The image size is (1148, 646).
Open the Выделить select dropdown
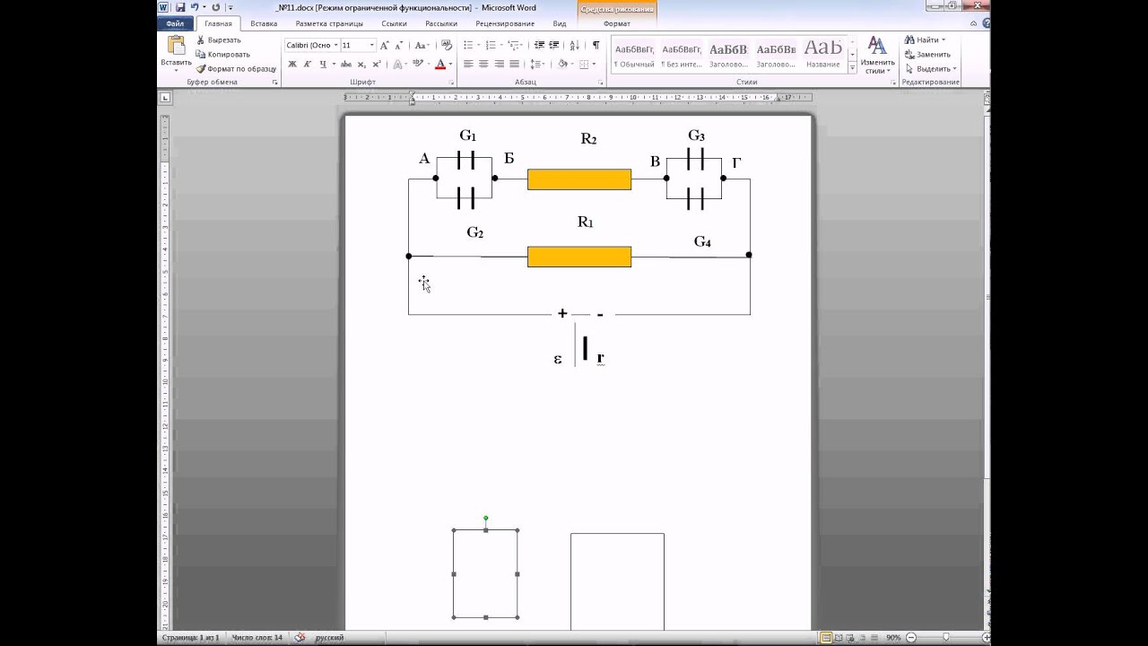[931, 68]
